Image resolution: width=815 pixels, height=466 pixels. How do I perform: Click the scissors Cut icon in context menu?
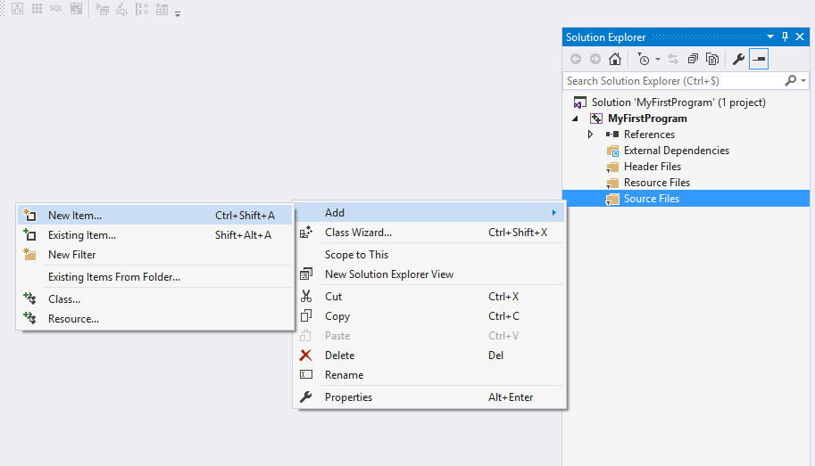[306, 297]
